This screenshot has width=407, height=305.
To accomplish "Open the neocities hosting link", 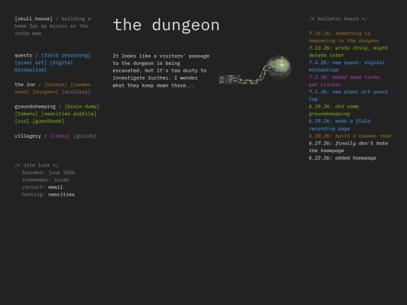I will coord(62,194).
